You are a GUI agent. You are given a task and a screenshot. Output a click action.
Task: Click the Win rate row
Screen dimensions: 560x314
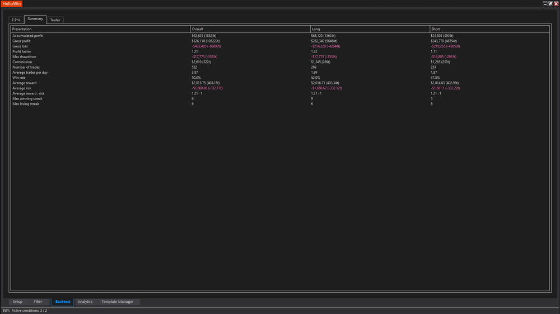[x=18, y=78]
